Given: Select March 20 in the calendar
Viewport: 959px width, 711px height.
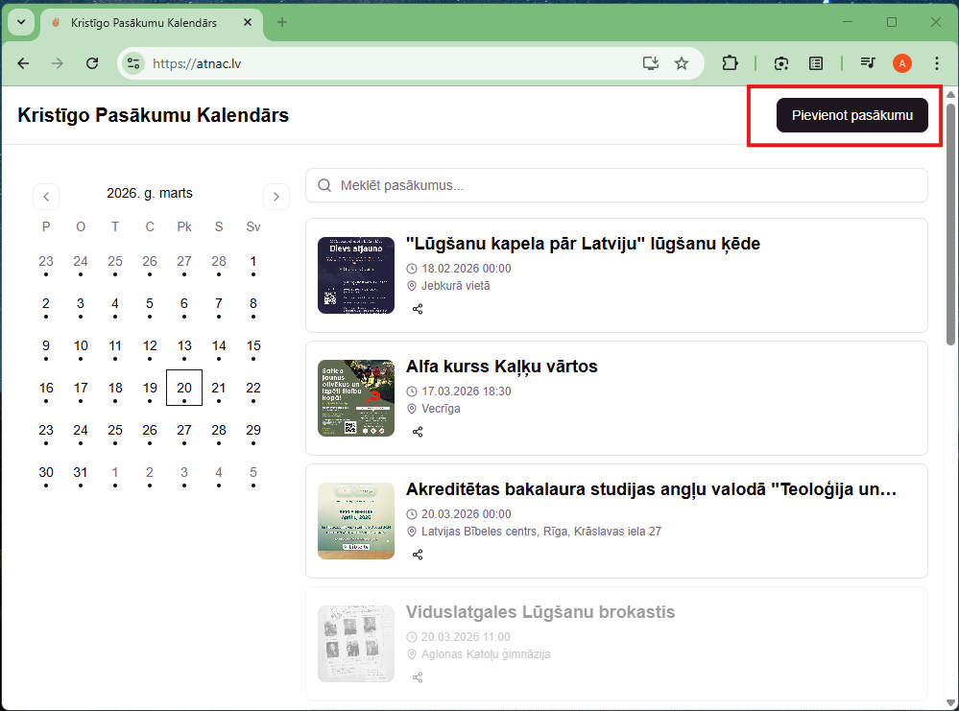Looking at the screenshot, I should (184, 388).
